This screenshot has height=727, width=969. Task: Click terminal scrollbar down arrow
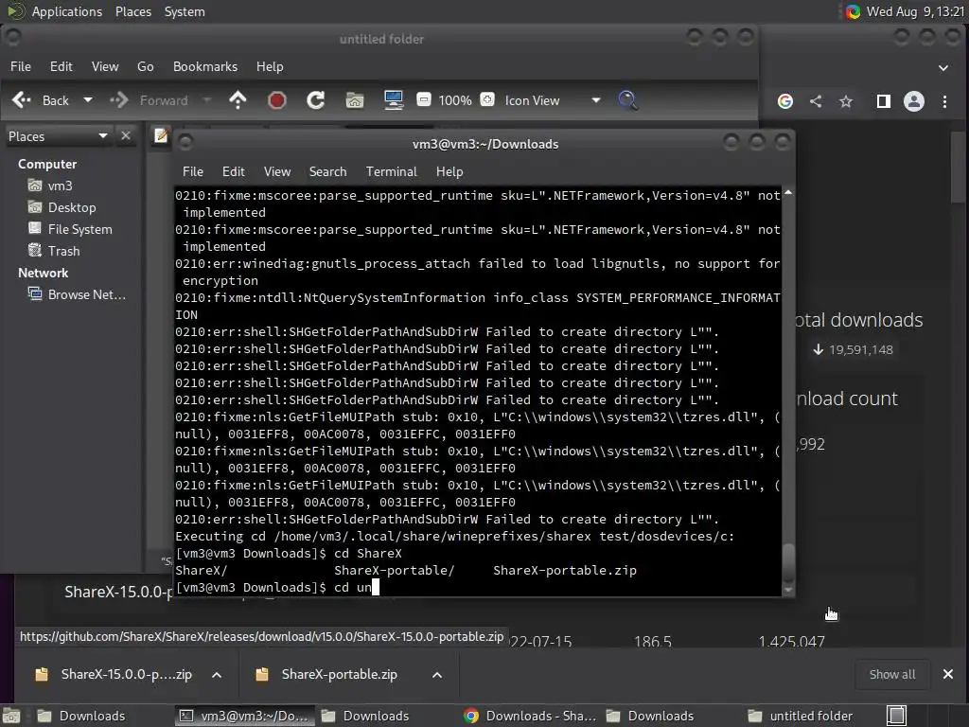point(788,590)
